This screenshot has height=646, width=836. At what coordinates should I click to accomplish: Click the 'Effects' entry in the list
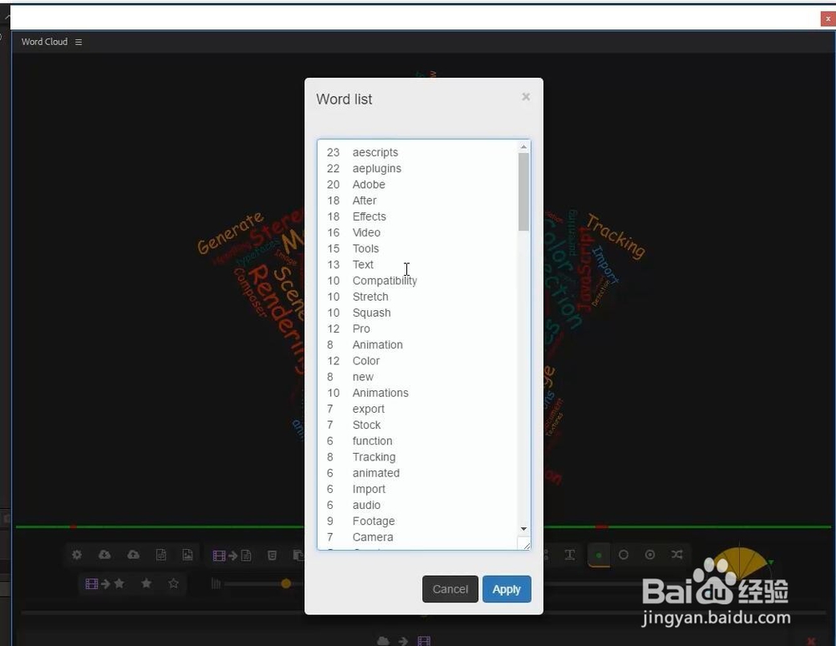click(x=369, y=216)
